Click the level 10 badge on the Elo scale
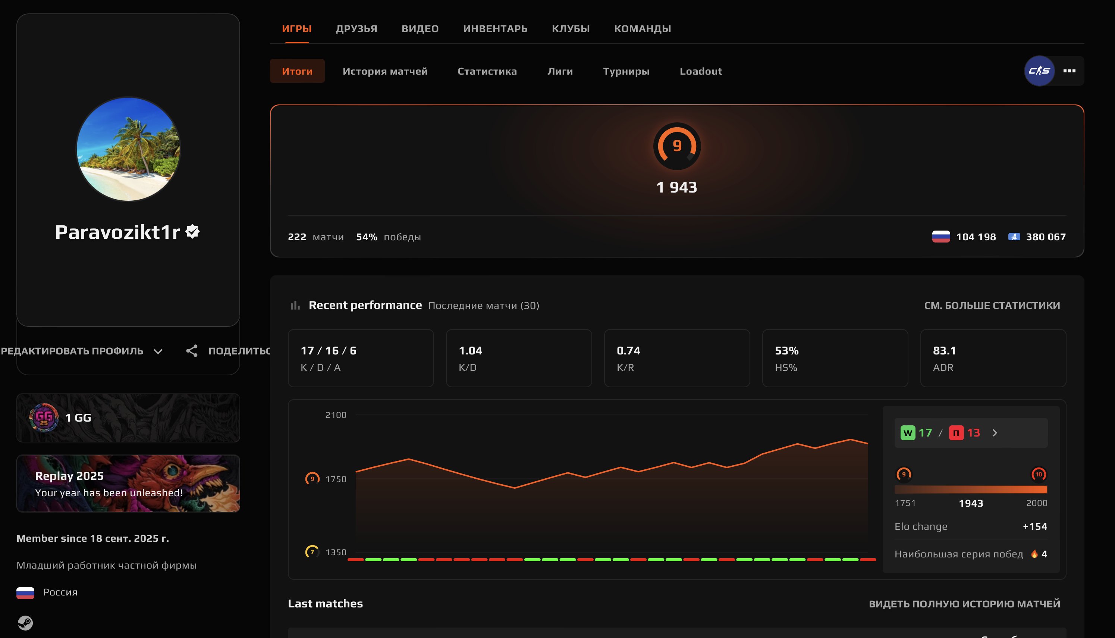The image size is (1115, 638). point(1039,474)
